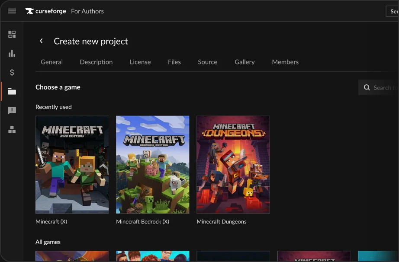The width and height of the screenshot is (399, 262).
Task: Click the For Authors link
Action: coord(87,11)
